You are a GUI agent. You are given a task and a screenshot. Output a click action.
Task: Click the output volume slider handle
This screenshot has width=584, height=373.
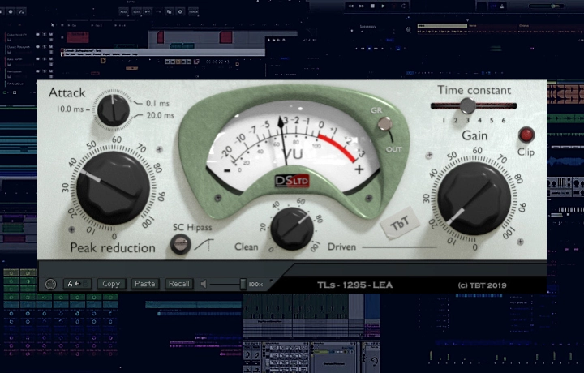pyautogui.click(x=243, y=284)
